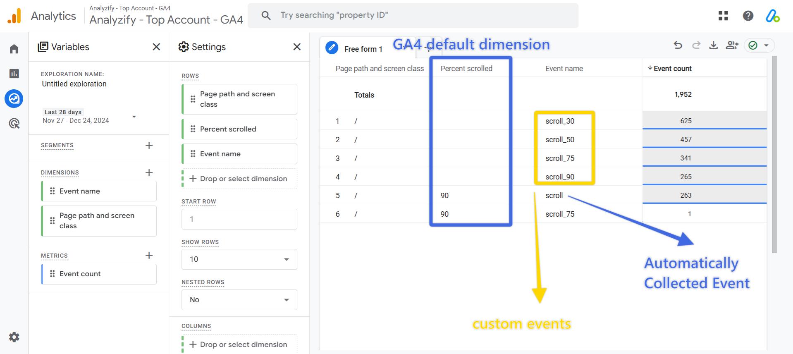Viewport: 793px width, 354px height.
Task: Open the Home icon in left sidebar
Action: [14, 49]
